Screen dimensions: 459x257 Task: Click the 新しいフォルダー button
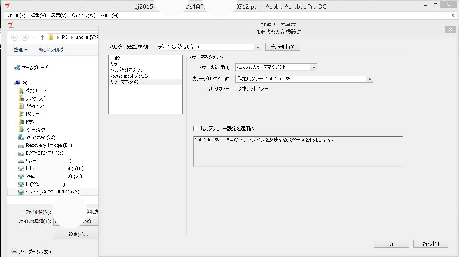point(53,50)
